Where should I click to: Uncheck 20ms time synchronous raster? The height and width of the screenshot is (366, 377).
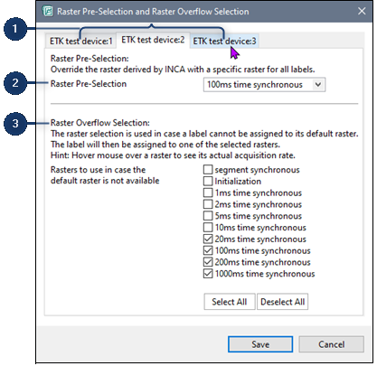click(208, 239)
